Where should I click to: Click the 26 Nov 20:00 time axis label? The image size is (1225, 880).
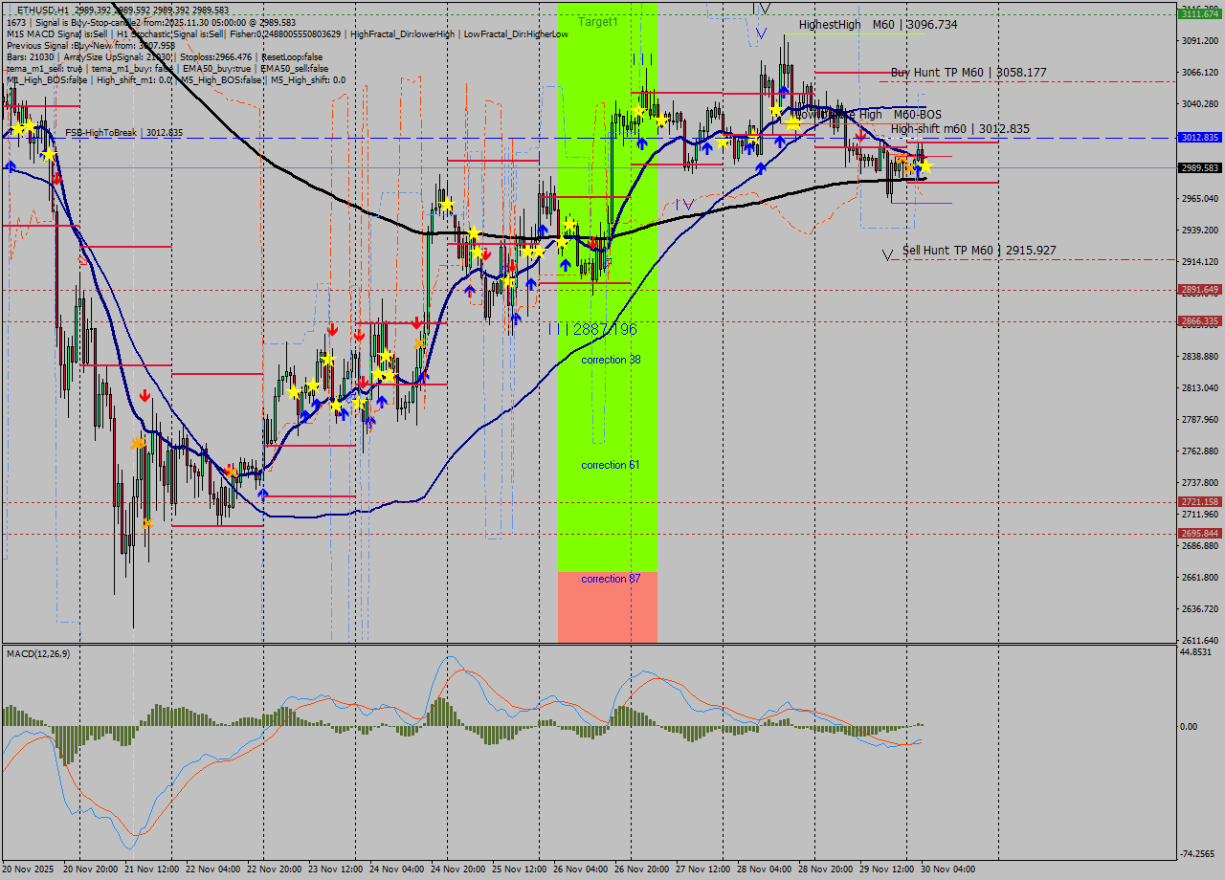tap(641, 869)
